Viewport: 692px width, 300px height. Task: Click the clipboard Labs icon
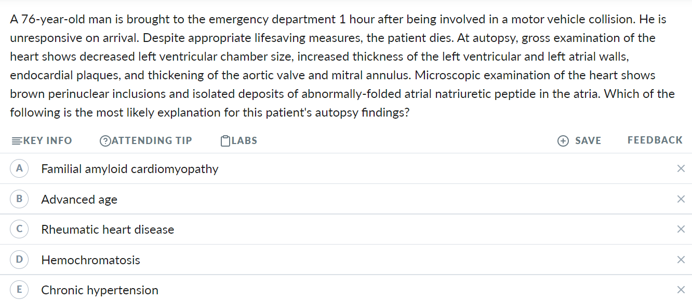click(x=225, y=141)
